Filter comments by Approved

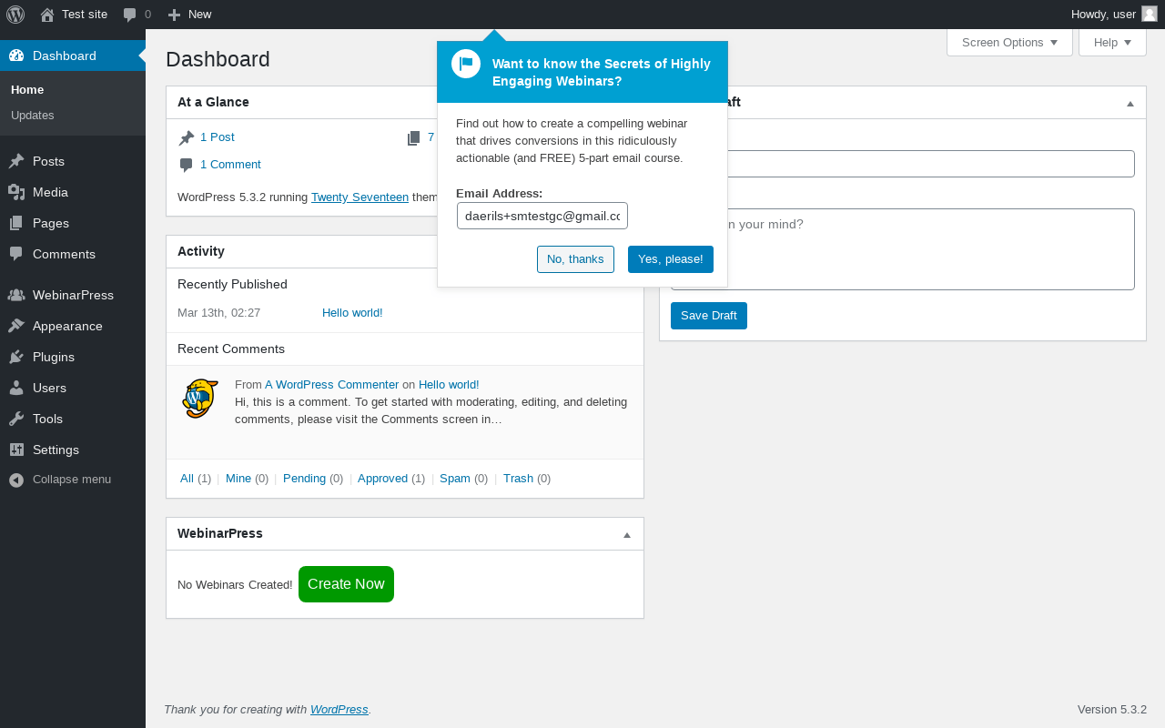382,479
